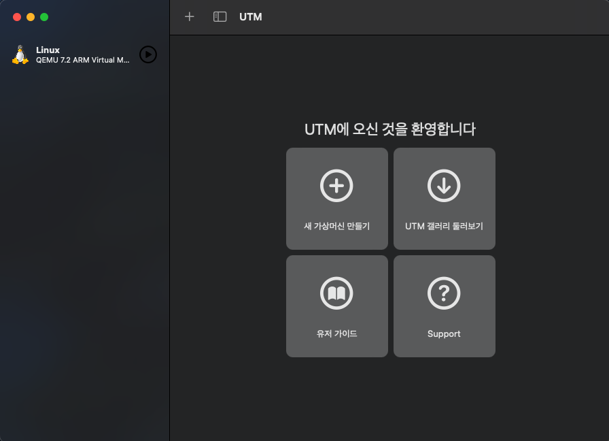
Task: Click the UTM window title text
Action: [x=251, y=17]
